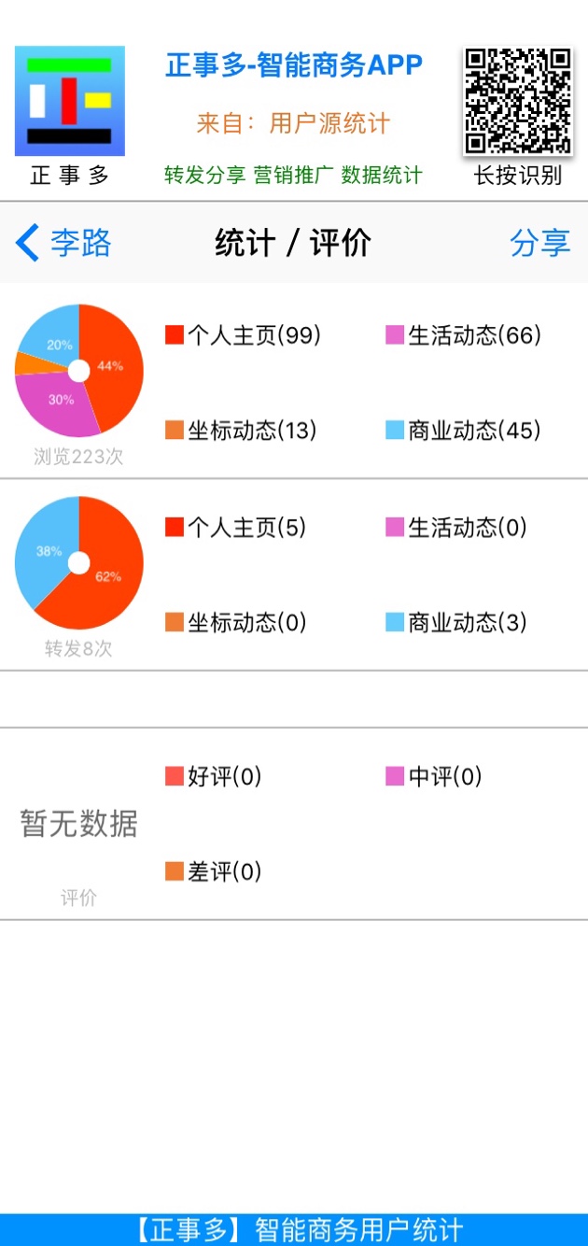The height and width of the screenshot is (1246, 588).
Task: Open the 正事多-智能商务APP title link
Action: click(x=294, y=65)
